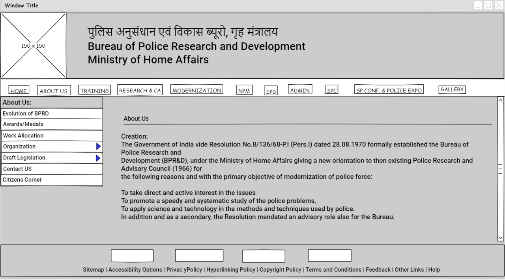Expand the Draft Legislation submenu arrow
505x280 pixels.
(98, 158)
